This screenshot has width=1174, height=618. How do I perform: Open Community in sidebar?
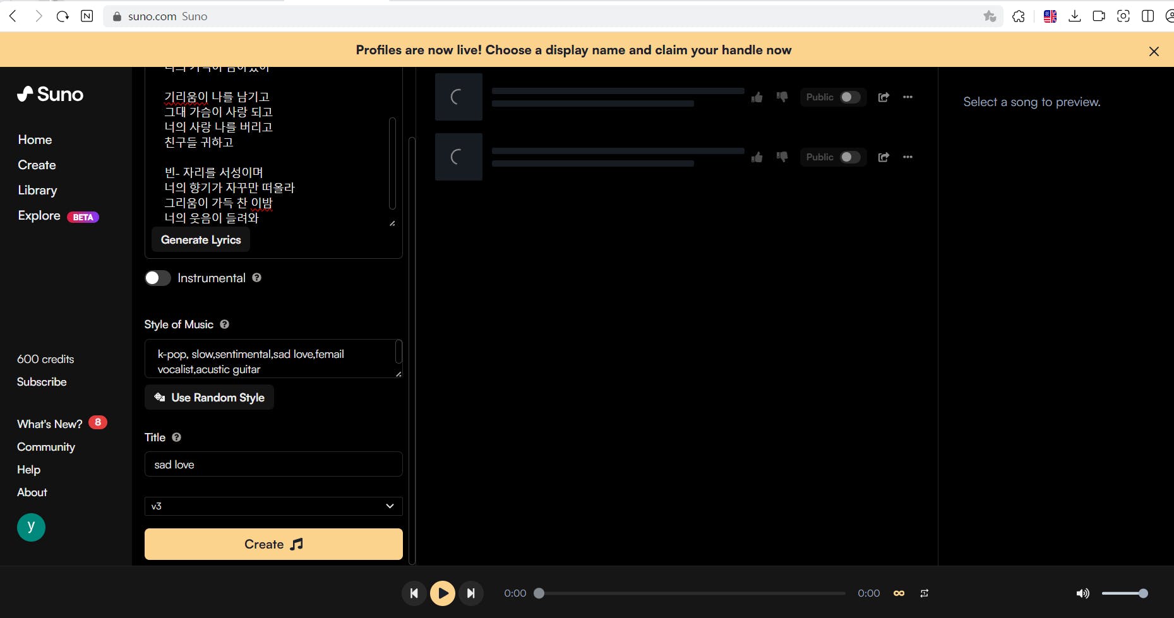46,447
